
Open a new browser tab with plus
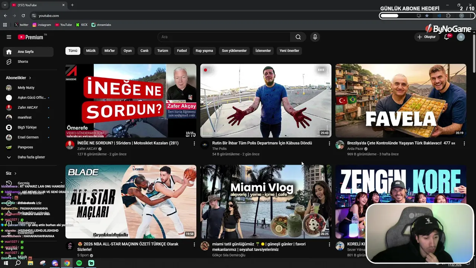click(x=72, y=5)
